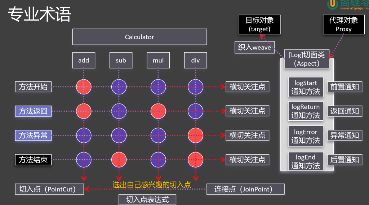Image resolution: width=369 pixels, height=205 pixels.
Task: Click the red circle where mul meets 方法返回
Action: point(158,111)
